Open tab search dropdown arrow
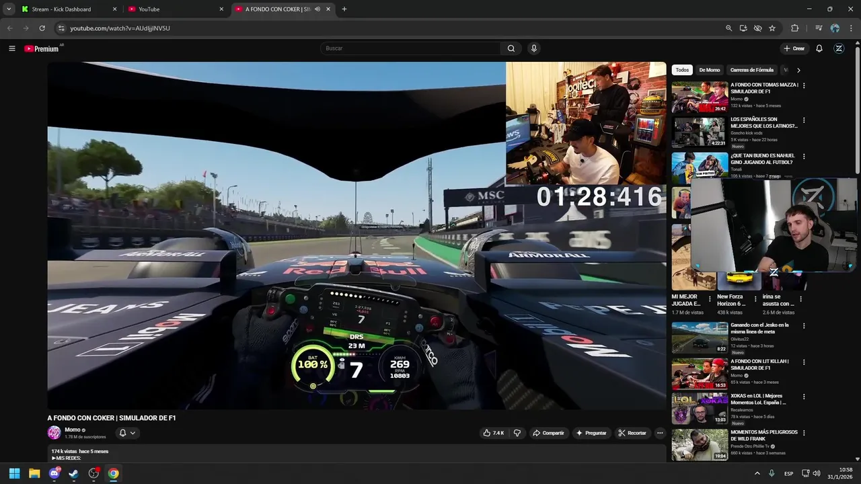The height and width of the screenshot is (484, 861). pos(8,9)
